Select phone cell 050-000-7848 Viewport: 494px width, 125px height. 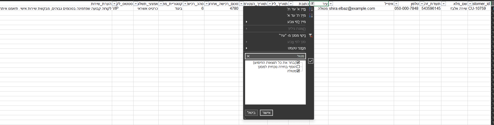(407, 8)
